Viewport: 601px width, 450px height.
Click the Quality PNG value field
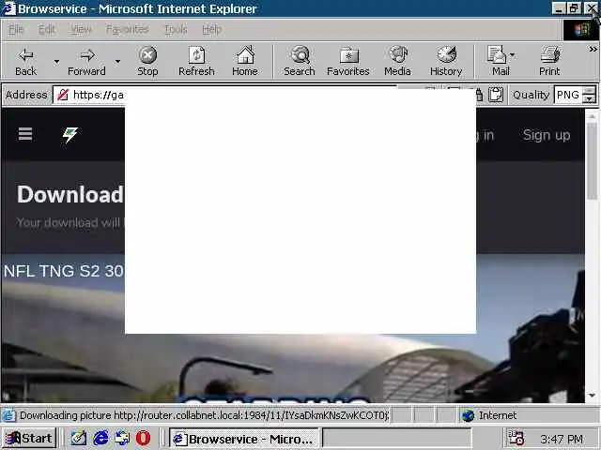(x=568, y=95)
